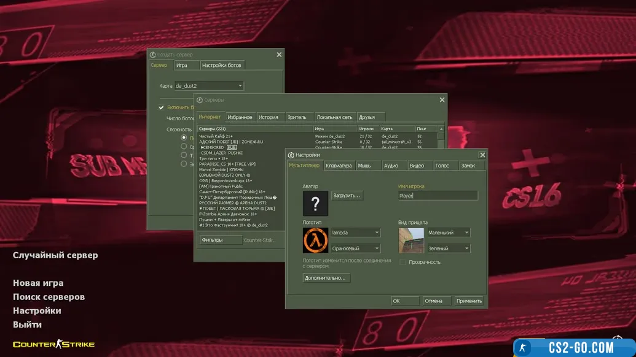Select the second bot difficulty radio button
636x357 pixels.
(184, 147)
